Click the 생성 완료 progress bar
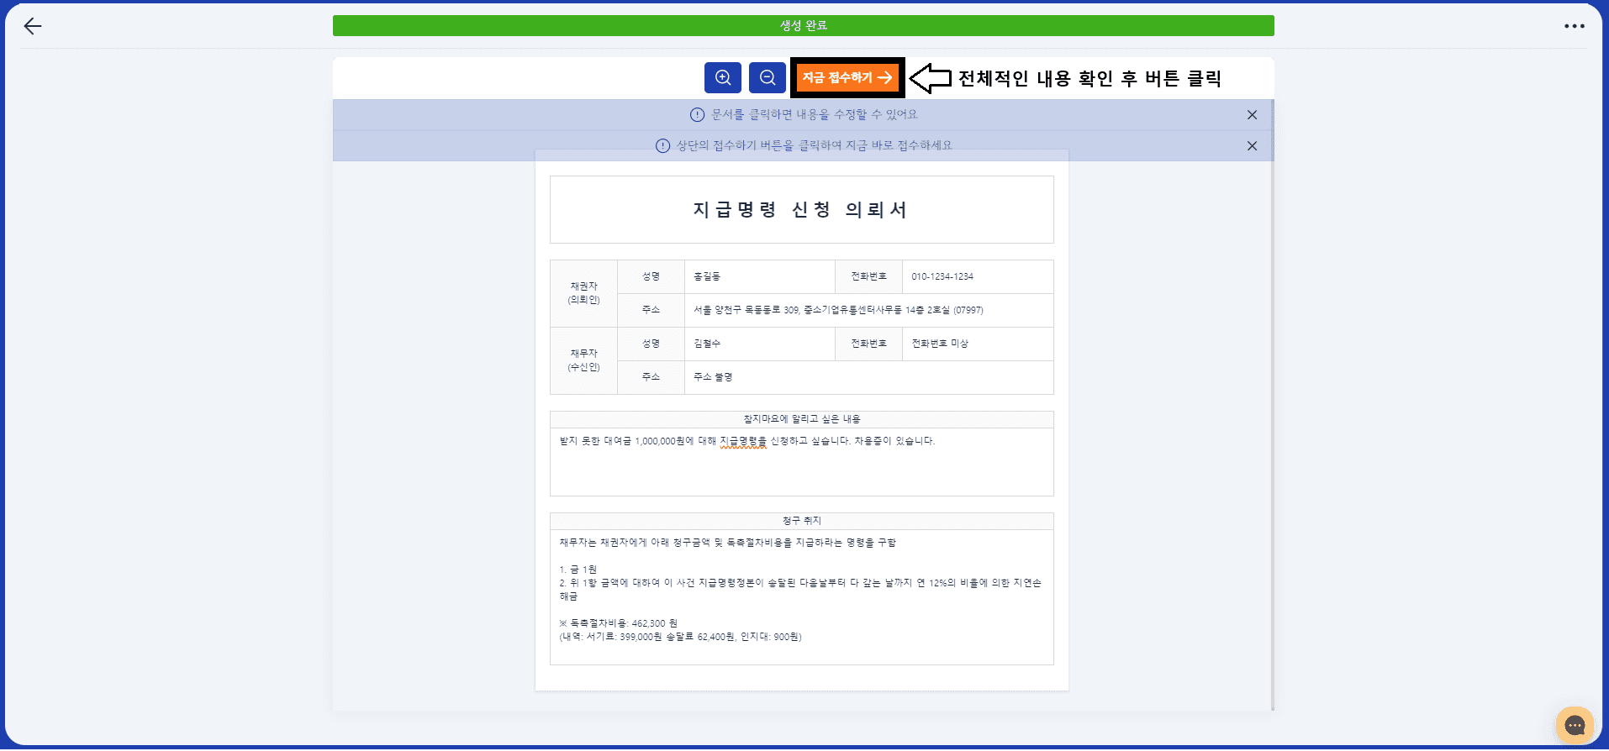This screenshot has height=751, width=1609. coord(804,25)
